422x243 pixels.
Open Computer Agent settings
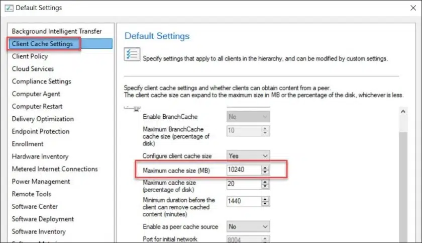point(36,94)
